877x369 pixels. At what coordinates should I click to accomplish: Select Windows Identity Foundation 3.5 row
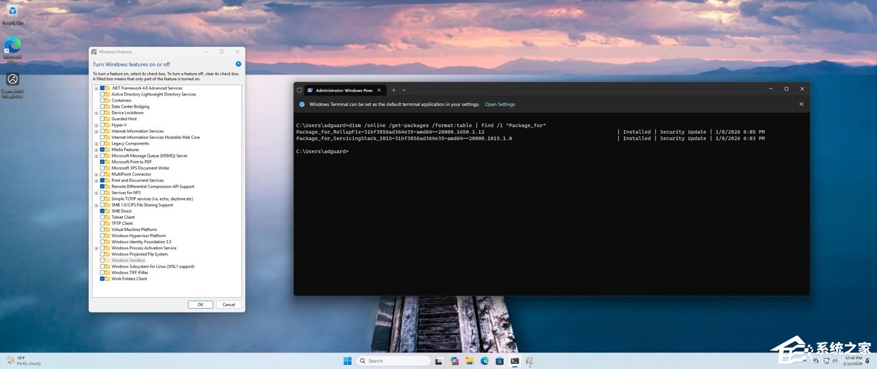pos(141,242)
